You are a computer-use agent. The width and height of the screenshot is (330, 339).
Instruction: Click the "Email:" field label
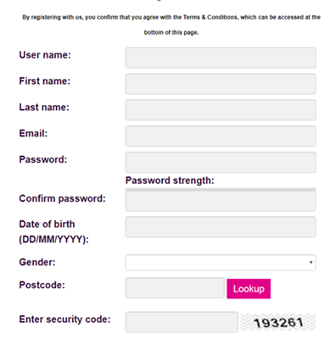[x=33, y=133]
